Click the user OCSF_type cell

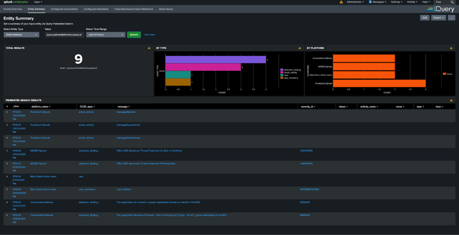click(x=82, y=176)
